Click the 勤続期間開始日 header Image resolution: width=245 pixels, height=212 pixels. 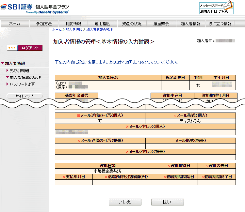click(179, 177)
